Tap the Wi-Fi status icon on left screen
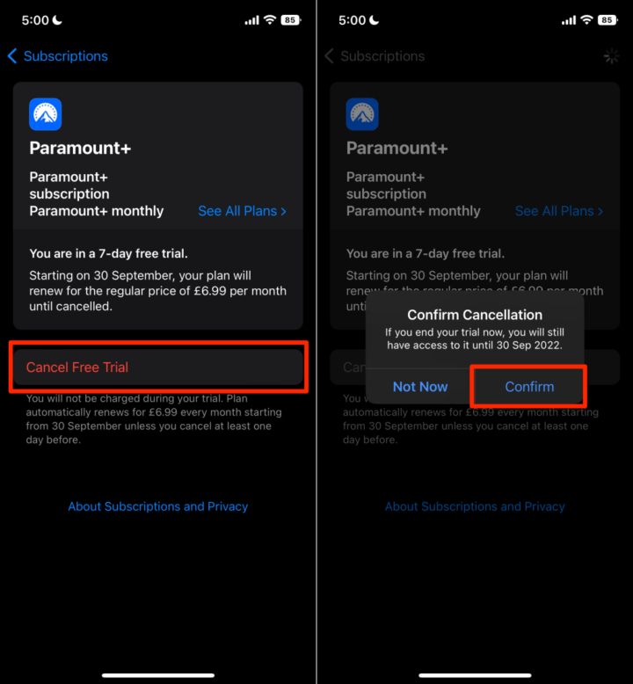633x684 pixels. click(270, 20)
